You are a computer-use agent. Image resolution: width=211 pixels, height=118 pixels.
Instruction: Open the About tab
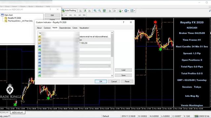click(39, 28)
